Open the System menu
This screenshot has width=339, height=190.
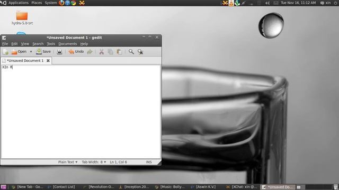point(51,3)
